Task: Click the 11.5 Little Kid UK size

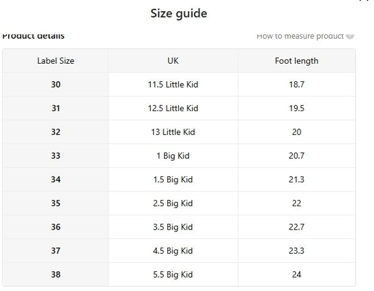Action: (173, 85)
